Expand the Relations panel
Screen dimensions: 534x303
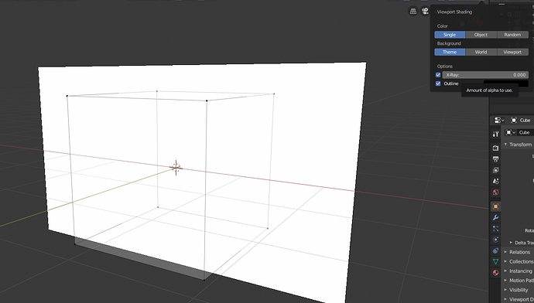[519, 252]
